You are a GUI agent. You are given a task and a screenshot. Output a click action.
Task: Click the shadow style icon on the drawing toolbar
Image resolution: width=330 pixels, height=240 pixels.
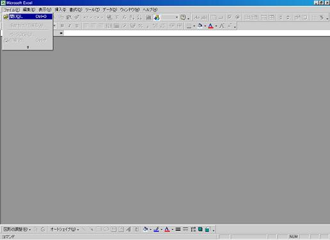[x=200, y=229]
